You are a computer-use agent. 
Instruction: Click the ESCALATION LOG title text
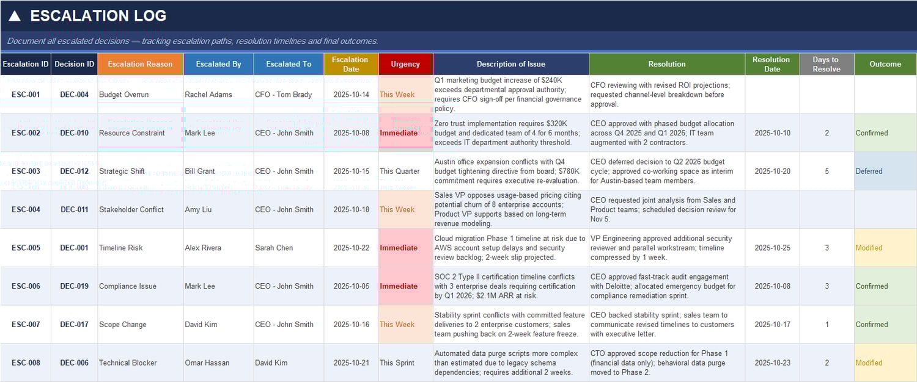click(97, 16)
